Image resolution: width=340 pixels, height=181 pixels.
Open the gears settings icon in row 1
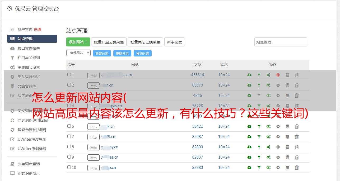tap(268, 75)
